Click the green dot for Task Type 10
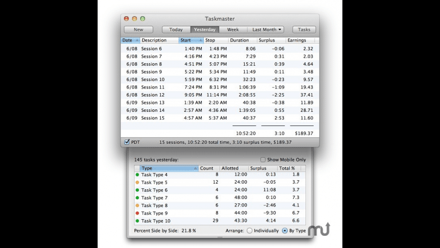 tap(137, 221)
